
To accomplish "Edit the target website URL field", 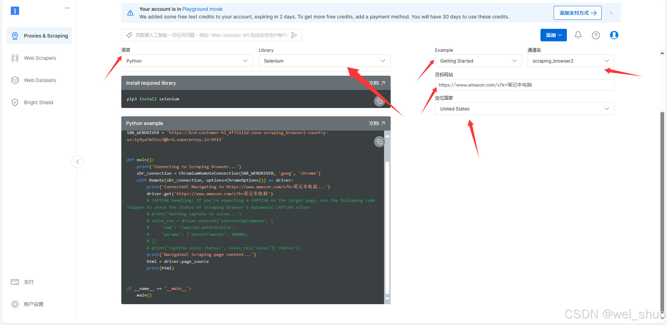I will point(524,85).
